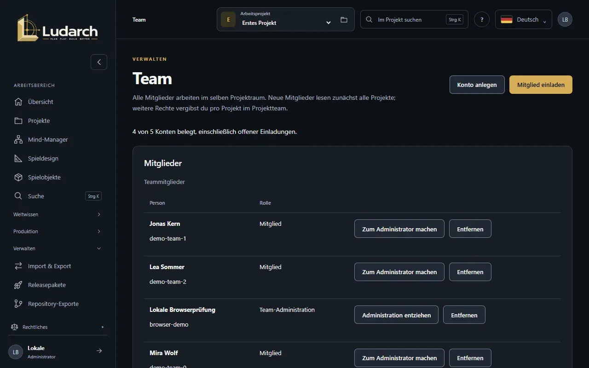Open Mind-Manager in the sidebar

point(58,139)
